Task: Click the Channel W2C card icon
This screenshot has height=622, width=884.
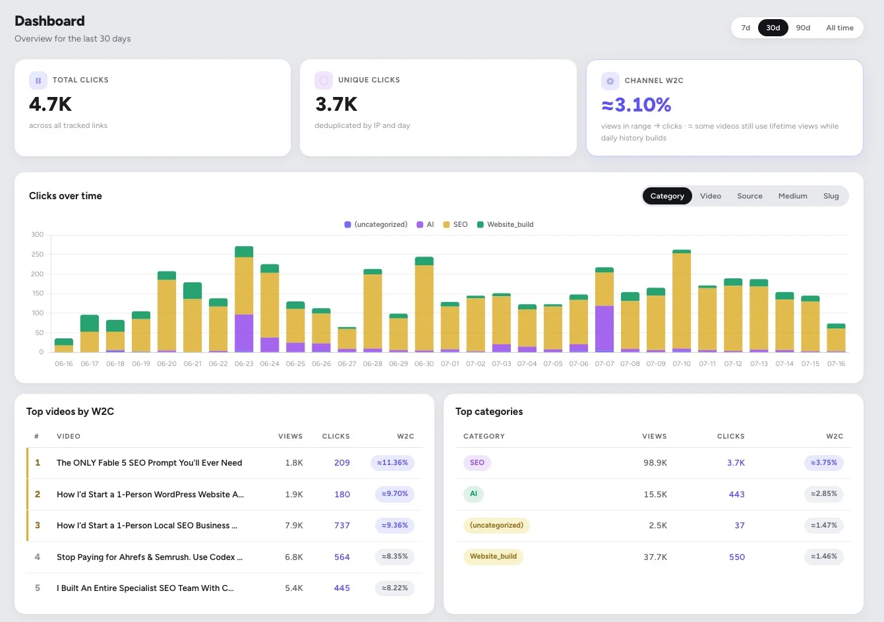Action: tap(610, 81)
